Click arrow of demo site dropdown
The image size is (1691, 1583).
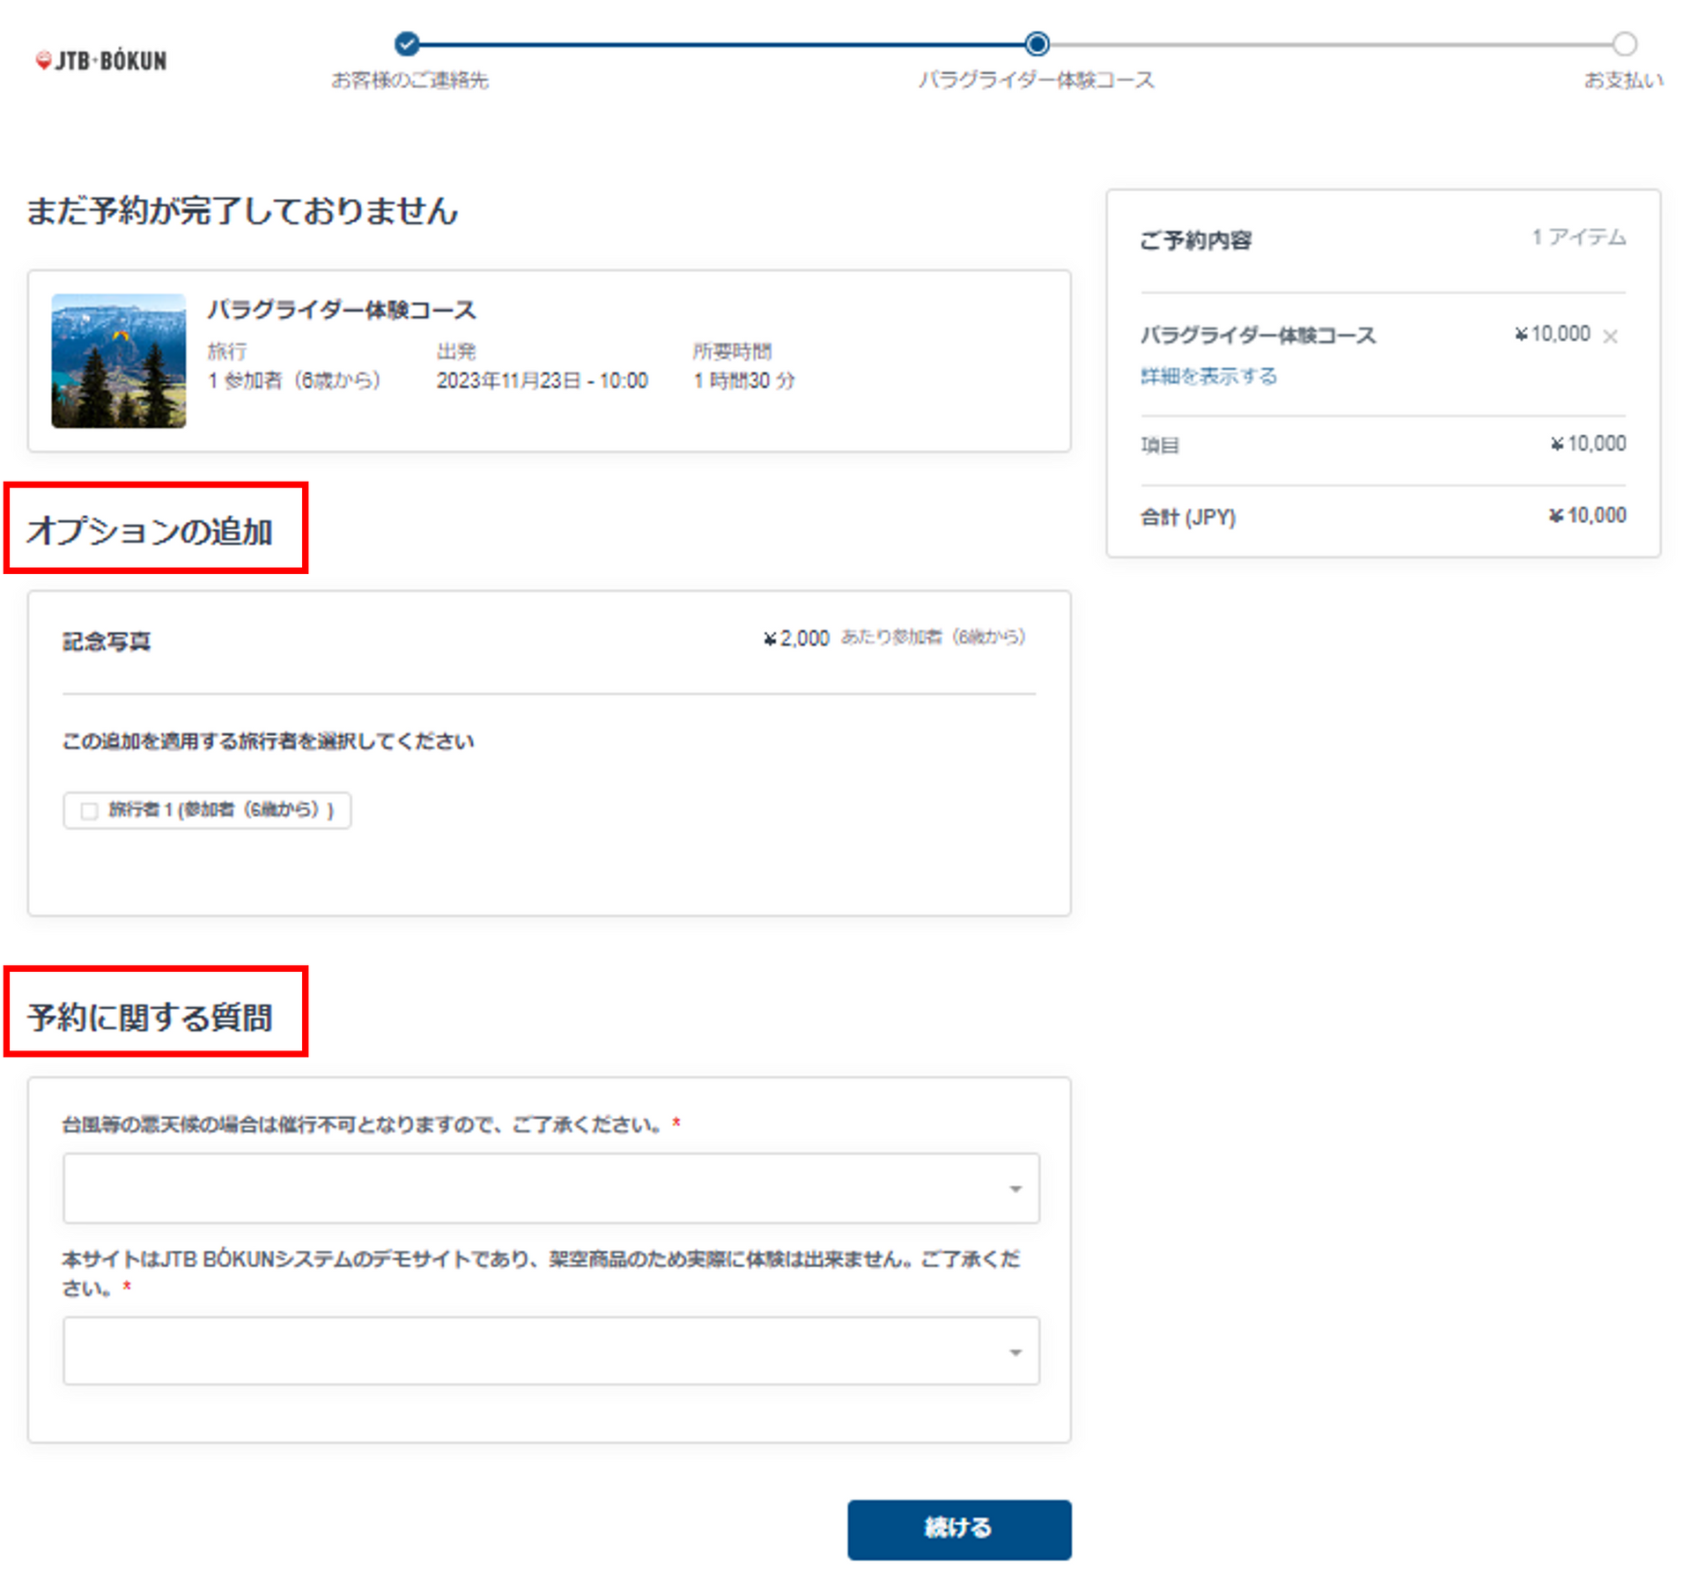[x=1015, y=1351]
